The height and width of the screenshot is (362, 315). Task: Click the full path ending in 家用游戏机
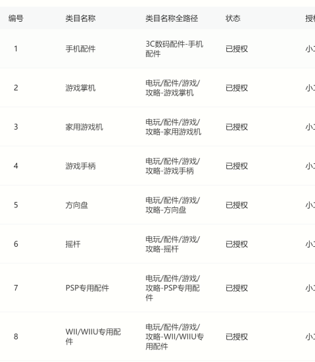click(174, 127)
